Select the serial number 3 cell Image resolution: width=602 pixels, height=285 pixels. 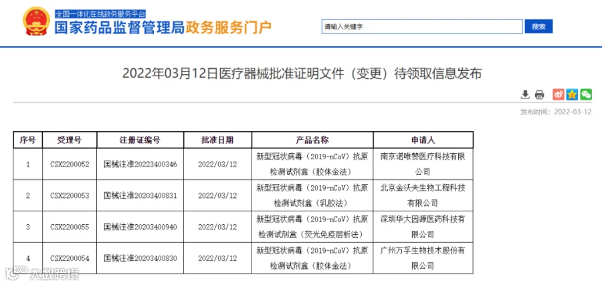click(x=27, y=227)
